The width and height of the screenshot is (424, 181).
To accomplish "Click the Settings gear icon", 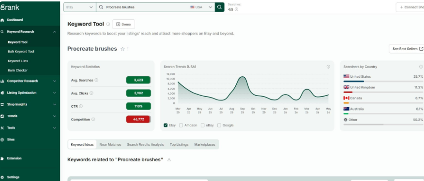I will (2, 177).
